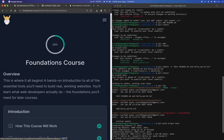Go back to the previous page in Chrome

coord(3,11)
